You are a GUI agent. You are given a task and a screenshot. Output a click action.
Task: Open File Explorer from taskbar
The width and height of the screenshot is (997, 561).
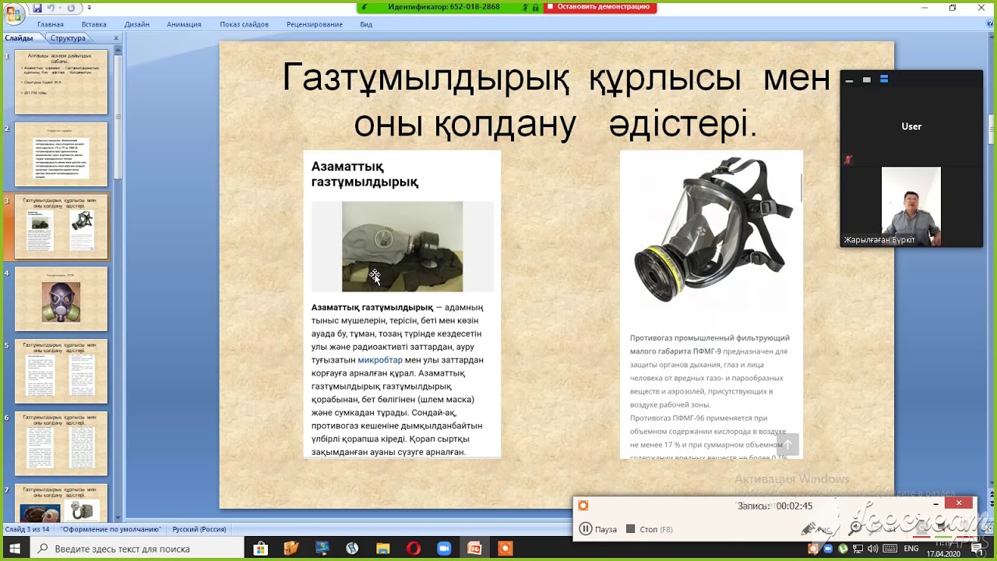382,549
